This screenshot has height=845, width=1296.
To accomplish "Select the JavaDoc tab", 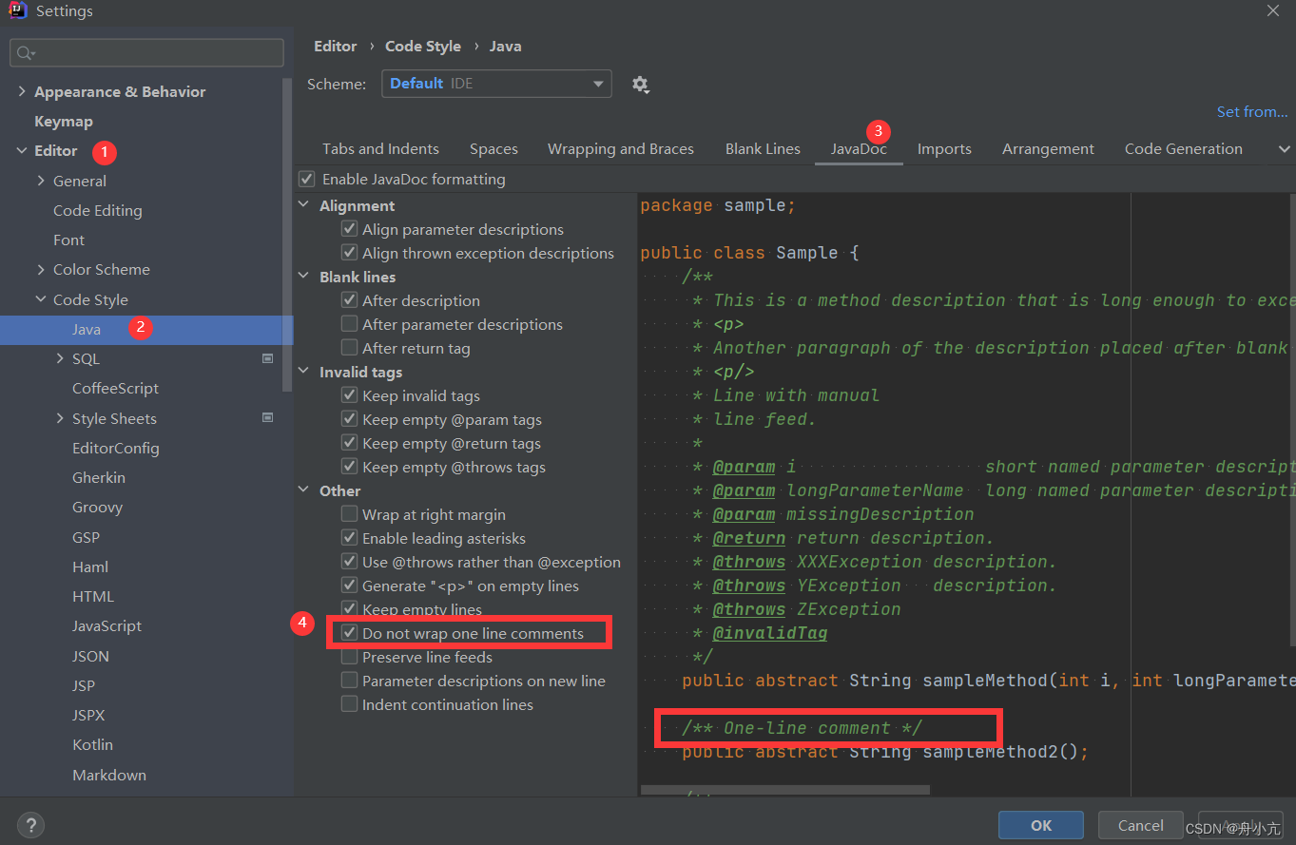I will click(x=859, y=149).
